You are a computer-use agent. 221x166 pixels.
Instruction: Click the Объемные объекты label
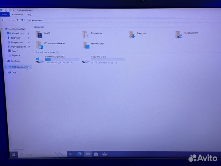click(54, 43)
